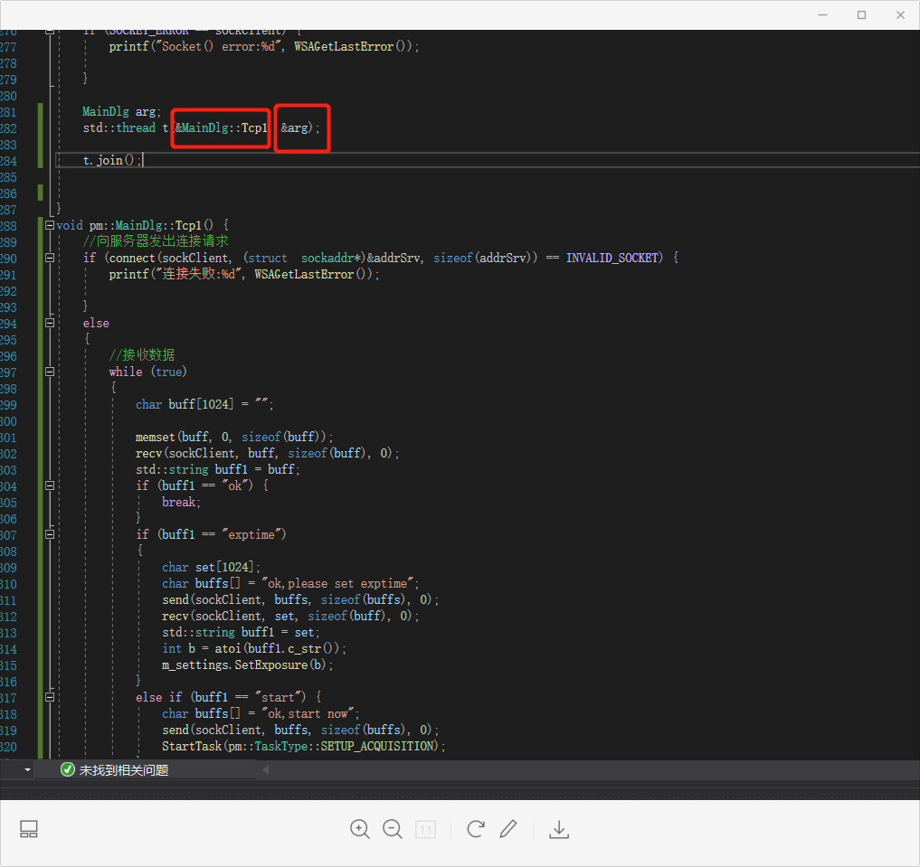The image size is (920, 867).
Task: Rotate the image clockwise
Action: (x=476, y=829)
